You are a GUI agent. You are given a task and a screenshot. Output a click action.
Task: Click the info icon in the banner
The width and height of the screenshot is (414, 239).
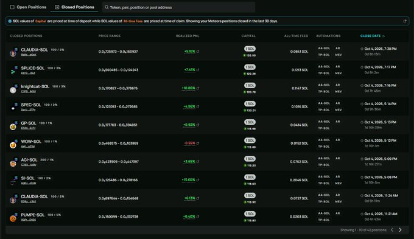point(10,21)
